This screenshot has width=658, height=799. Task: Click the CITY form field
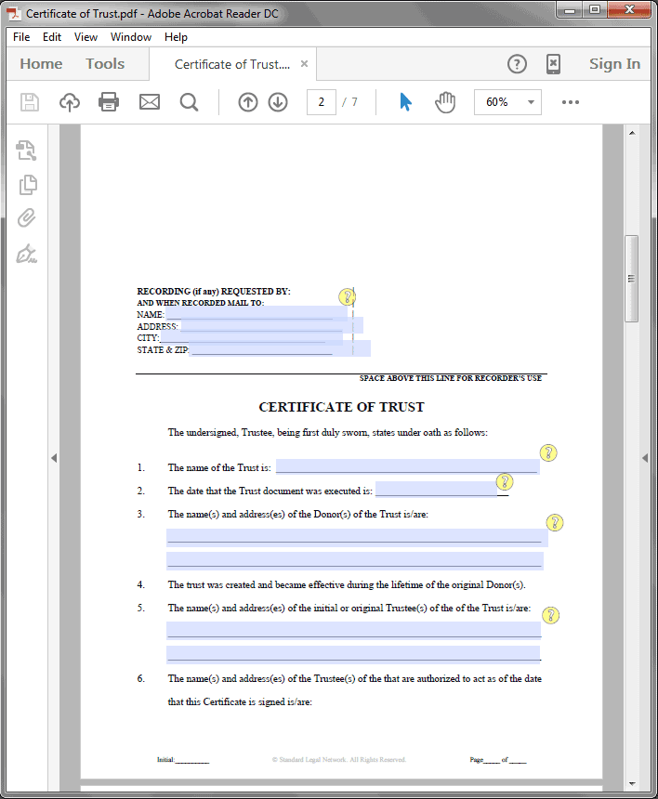pyautogui.click(x=251, y=337)
